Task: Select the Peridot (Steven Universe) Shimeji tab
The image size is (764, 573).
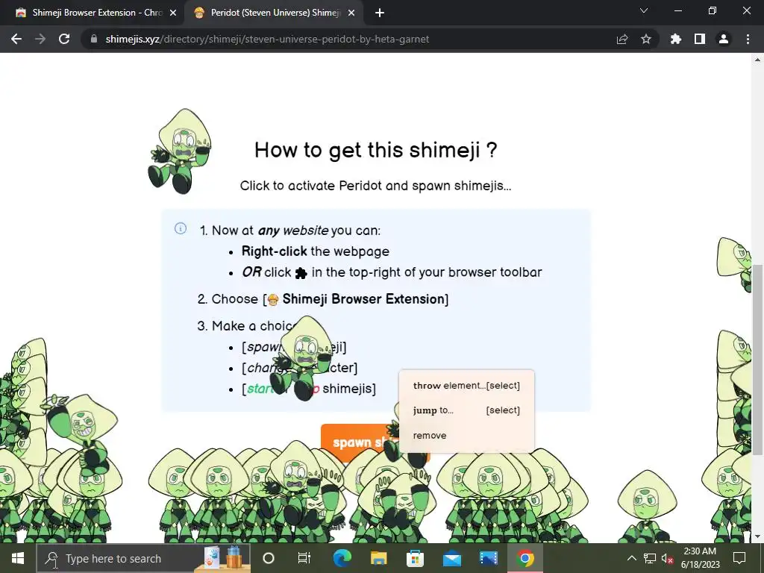Action: 275,13
